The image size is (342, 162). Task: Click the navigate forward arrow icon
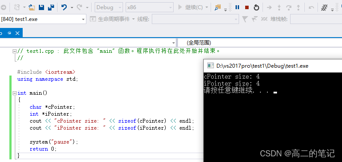[3, 7]
